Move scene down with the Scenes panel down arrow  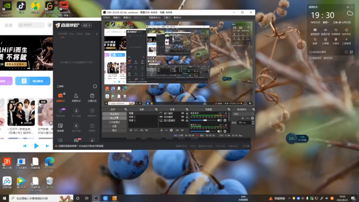coord(147,130)
